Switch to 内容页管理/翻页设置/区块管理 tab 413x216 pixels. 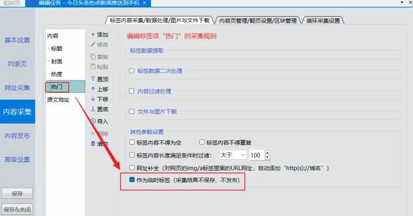(258, 21)
